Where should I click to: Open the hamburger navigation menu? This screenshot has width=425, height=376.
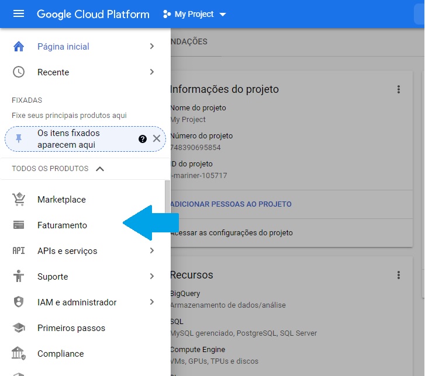(19, 14)
